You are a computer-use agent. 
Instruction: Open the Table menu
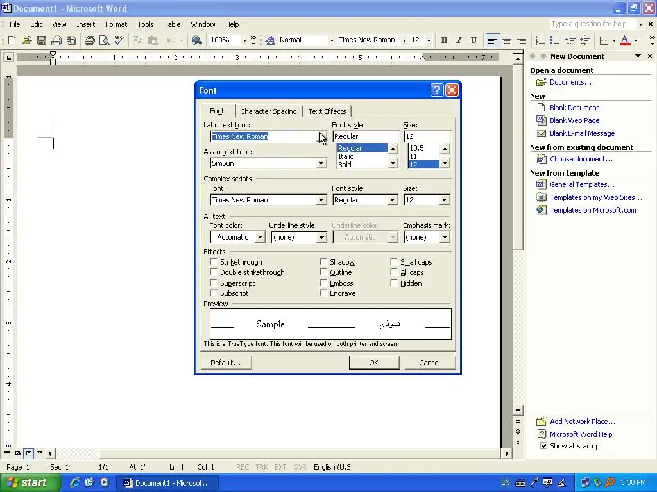[172, 24]
